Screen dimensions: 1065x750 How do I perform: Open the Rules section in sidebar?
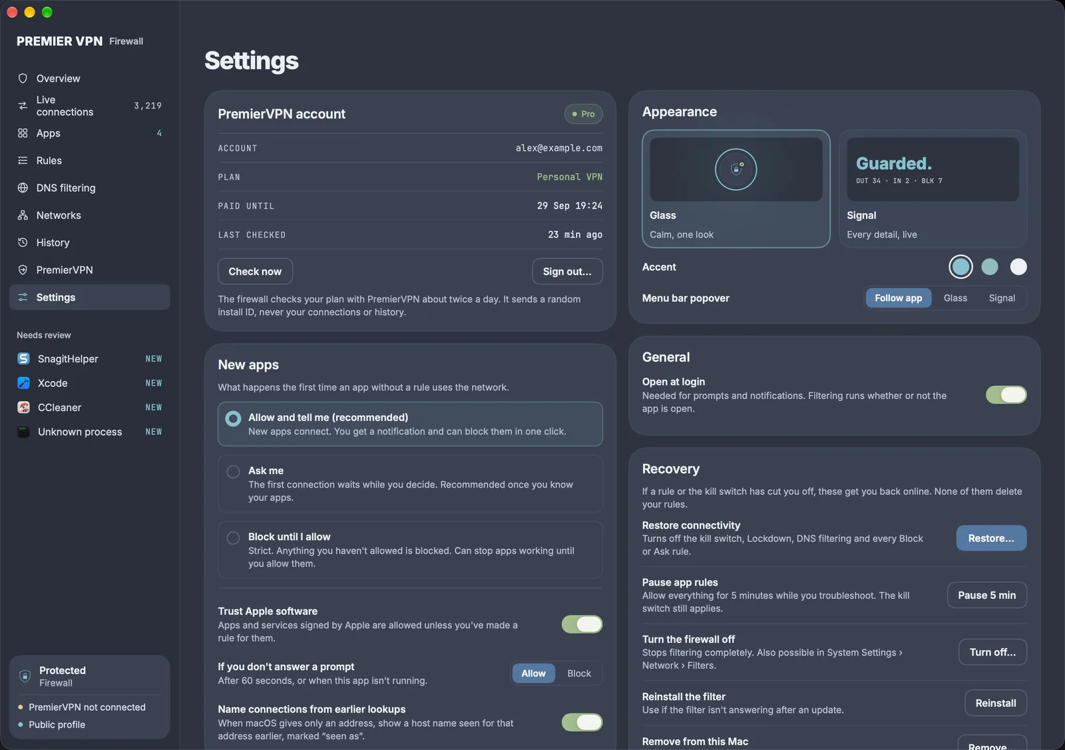coord(90,161)
